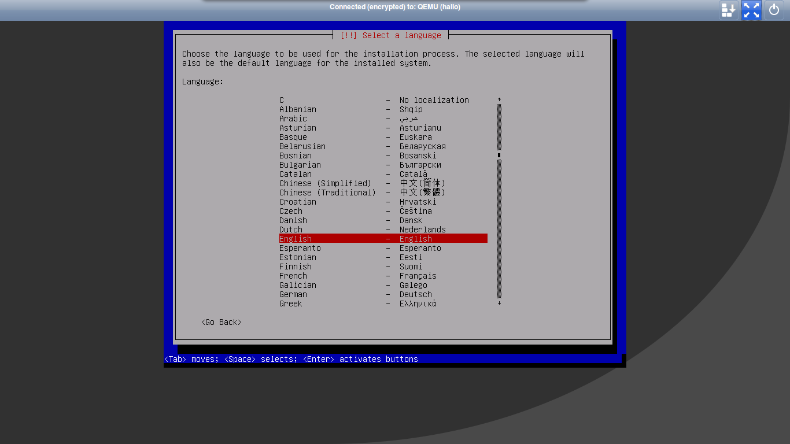
Task: Choose French language row
Action: tap(383, 276)
